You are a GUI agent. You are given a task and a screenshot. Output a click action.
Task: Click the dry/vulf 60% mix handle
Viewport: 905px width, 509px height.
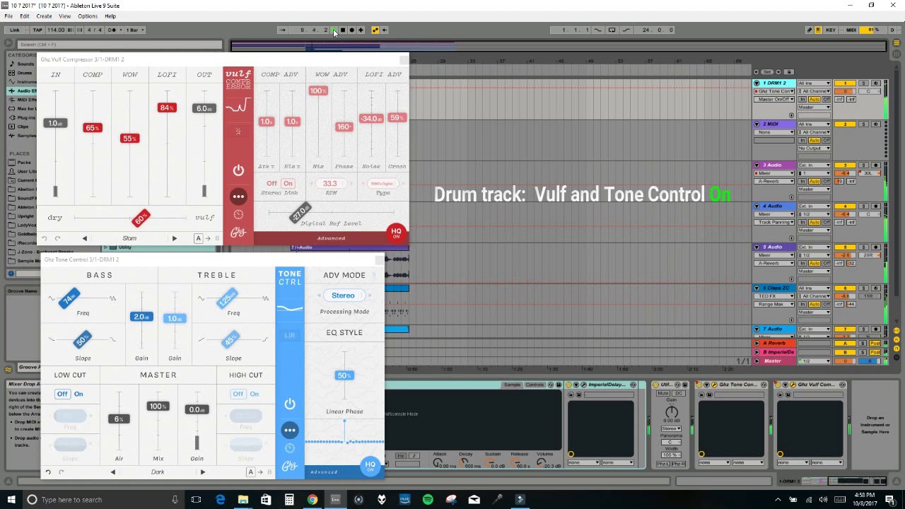point(141,218)
